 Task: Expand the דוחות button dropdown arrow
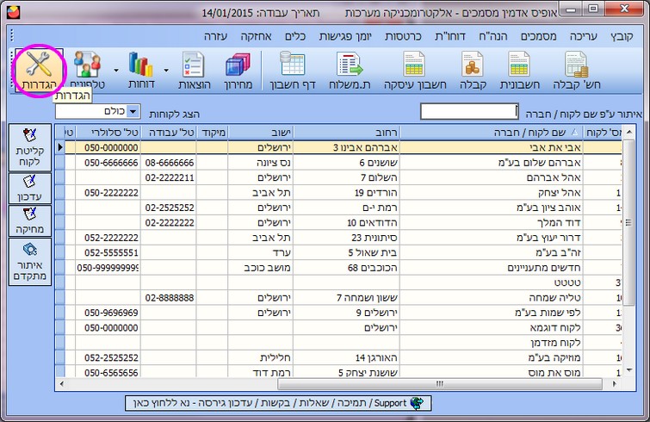click(x=166, y=71)
